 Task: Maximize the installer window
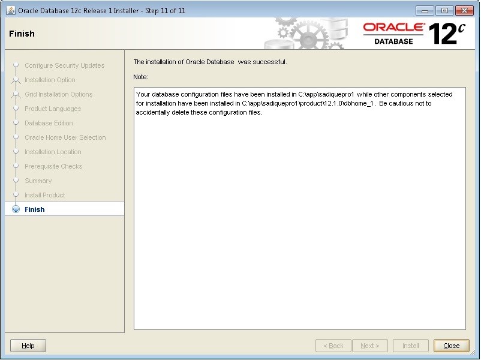click(x=444, y=10)
